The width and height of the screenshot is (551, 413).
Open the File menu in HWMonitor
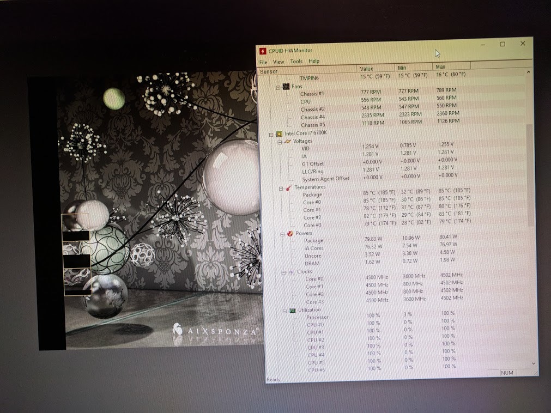(263, 62)
